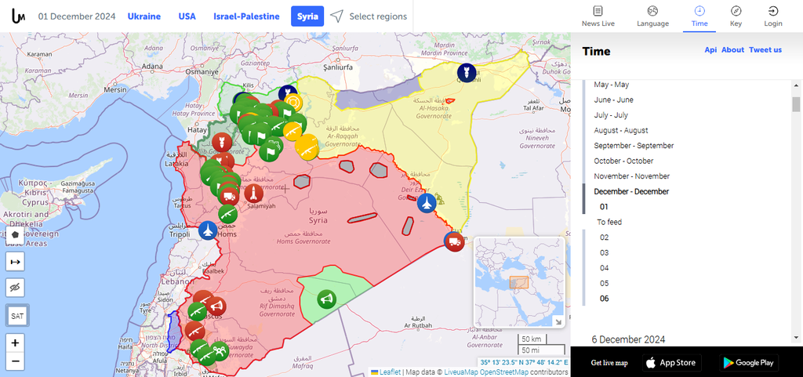The image size is (803, 377).
Task: Collapse the minimap overview
Action: (558, 321)
